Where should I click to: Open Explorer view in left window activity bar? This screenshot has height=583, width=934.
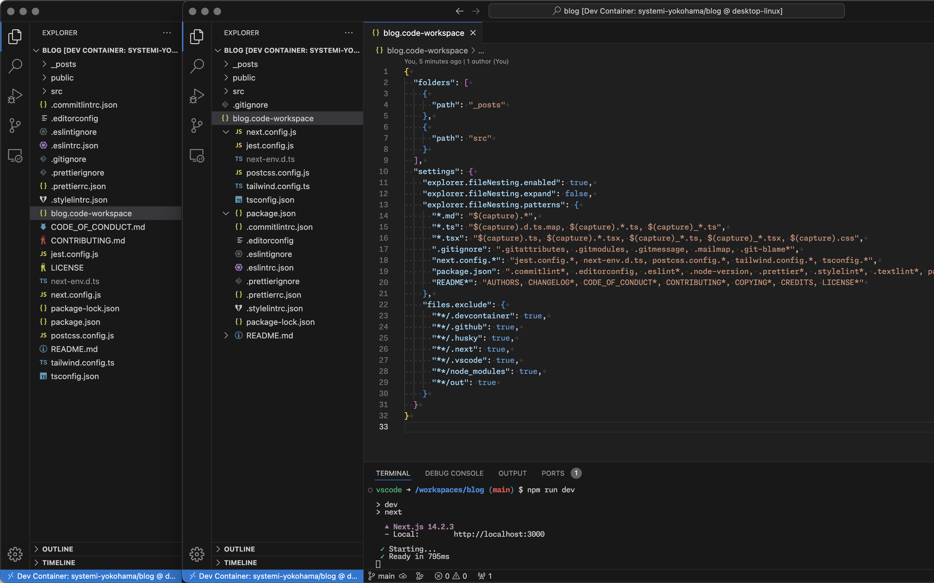15,36
